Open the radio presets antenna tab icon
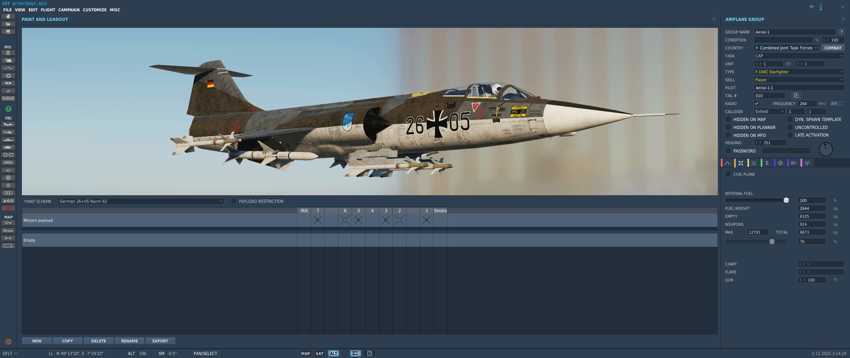This screenshot has width=850, height=358. pyautogui.click(x=807, y=163)
